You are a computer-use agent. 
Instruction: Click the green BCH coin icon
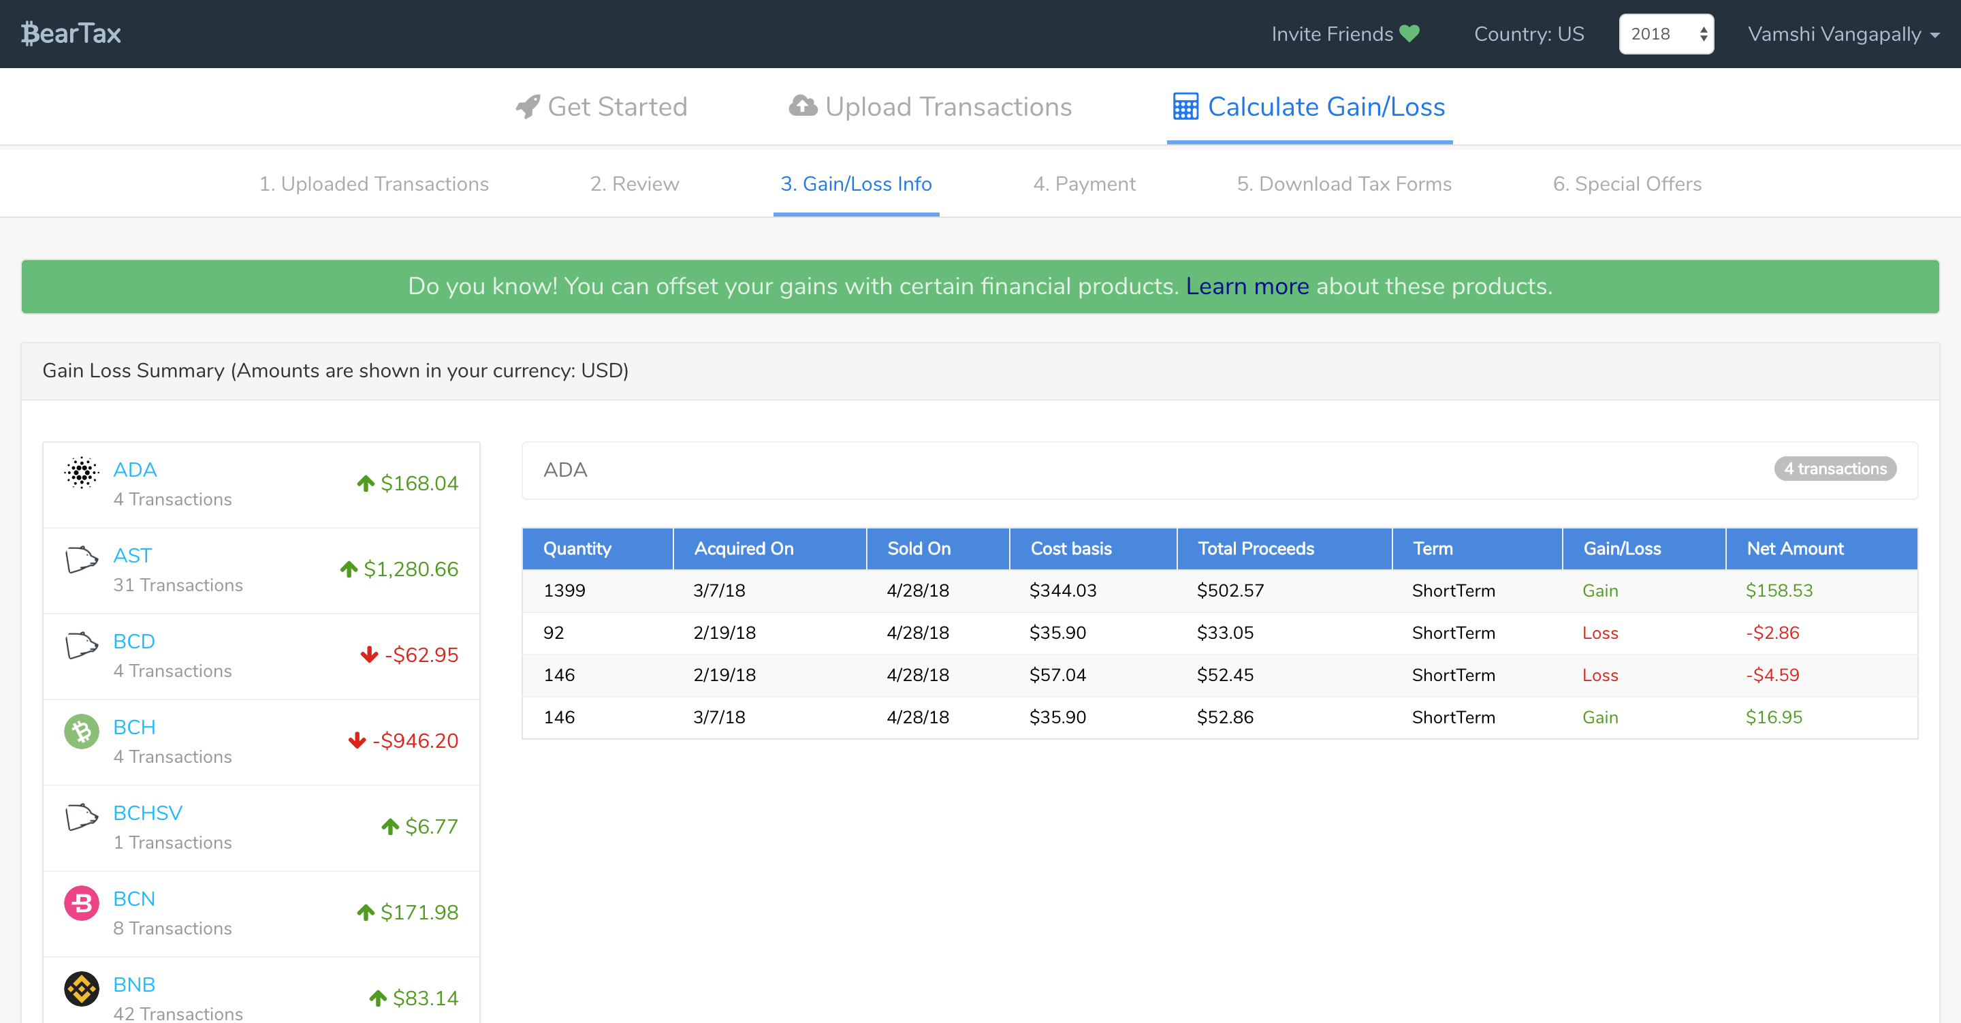82,731
